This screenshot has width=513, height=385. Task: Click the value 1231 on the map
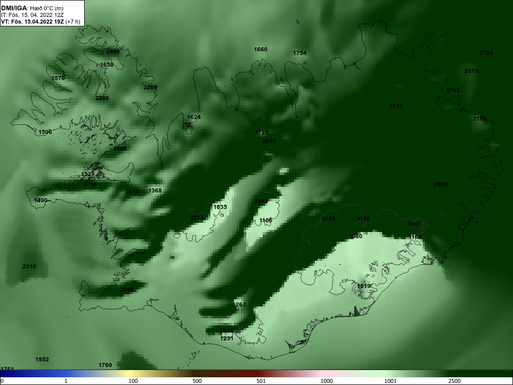[226, 338]
